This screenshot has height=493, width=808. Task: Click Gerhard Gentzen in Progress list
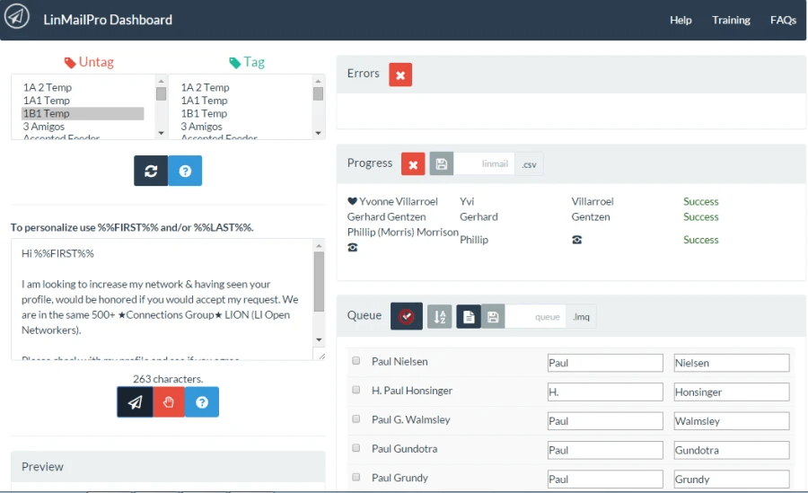(386, 216)
